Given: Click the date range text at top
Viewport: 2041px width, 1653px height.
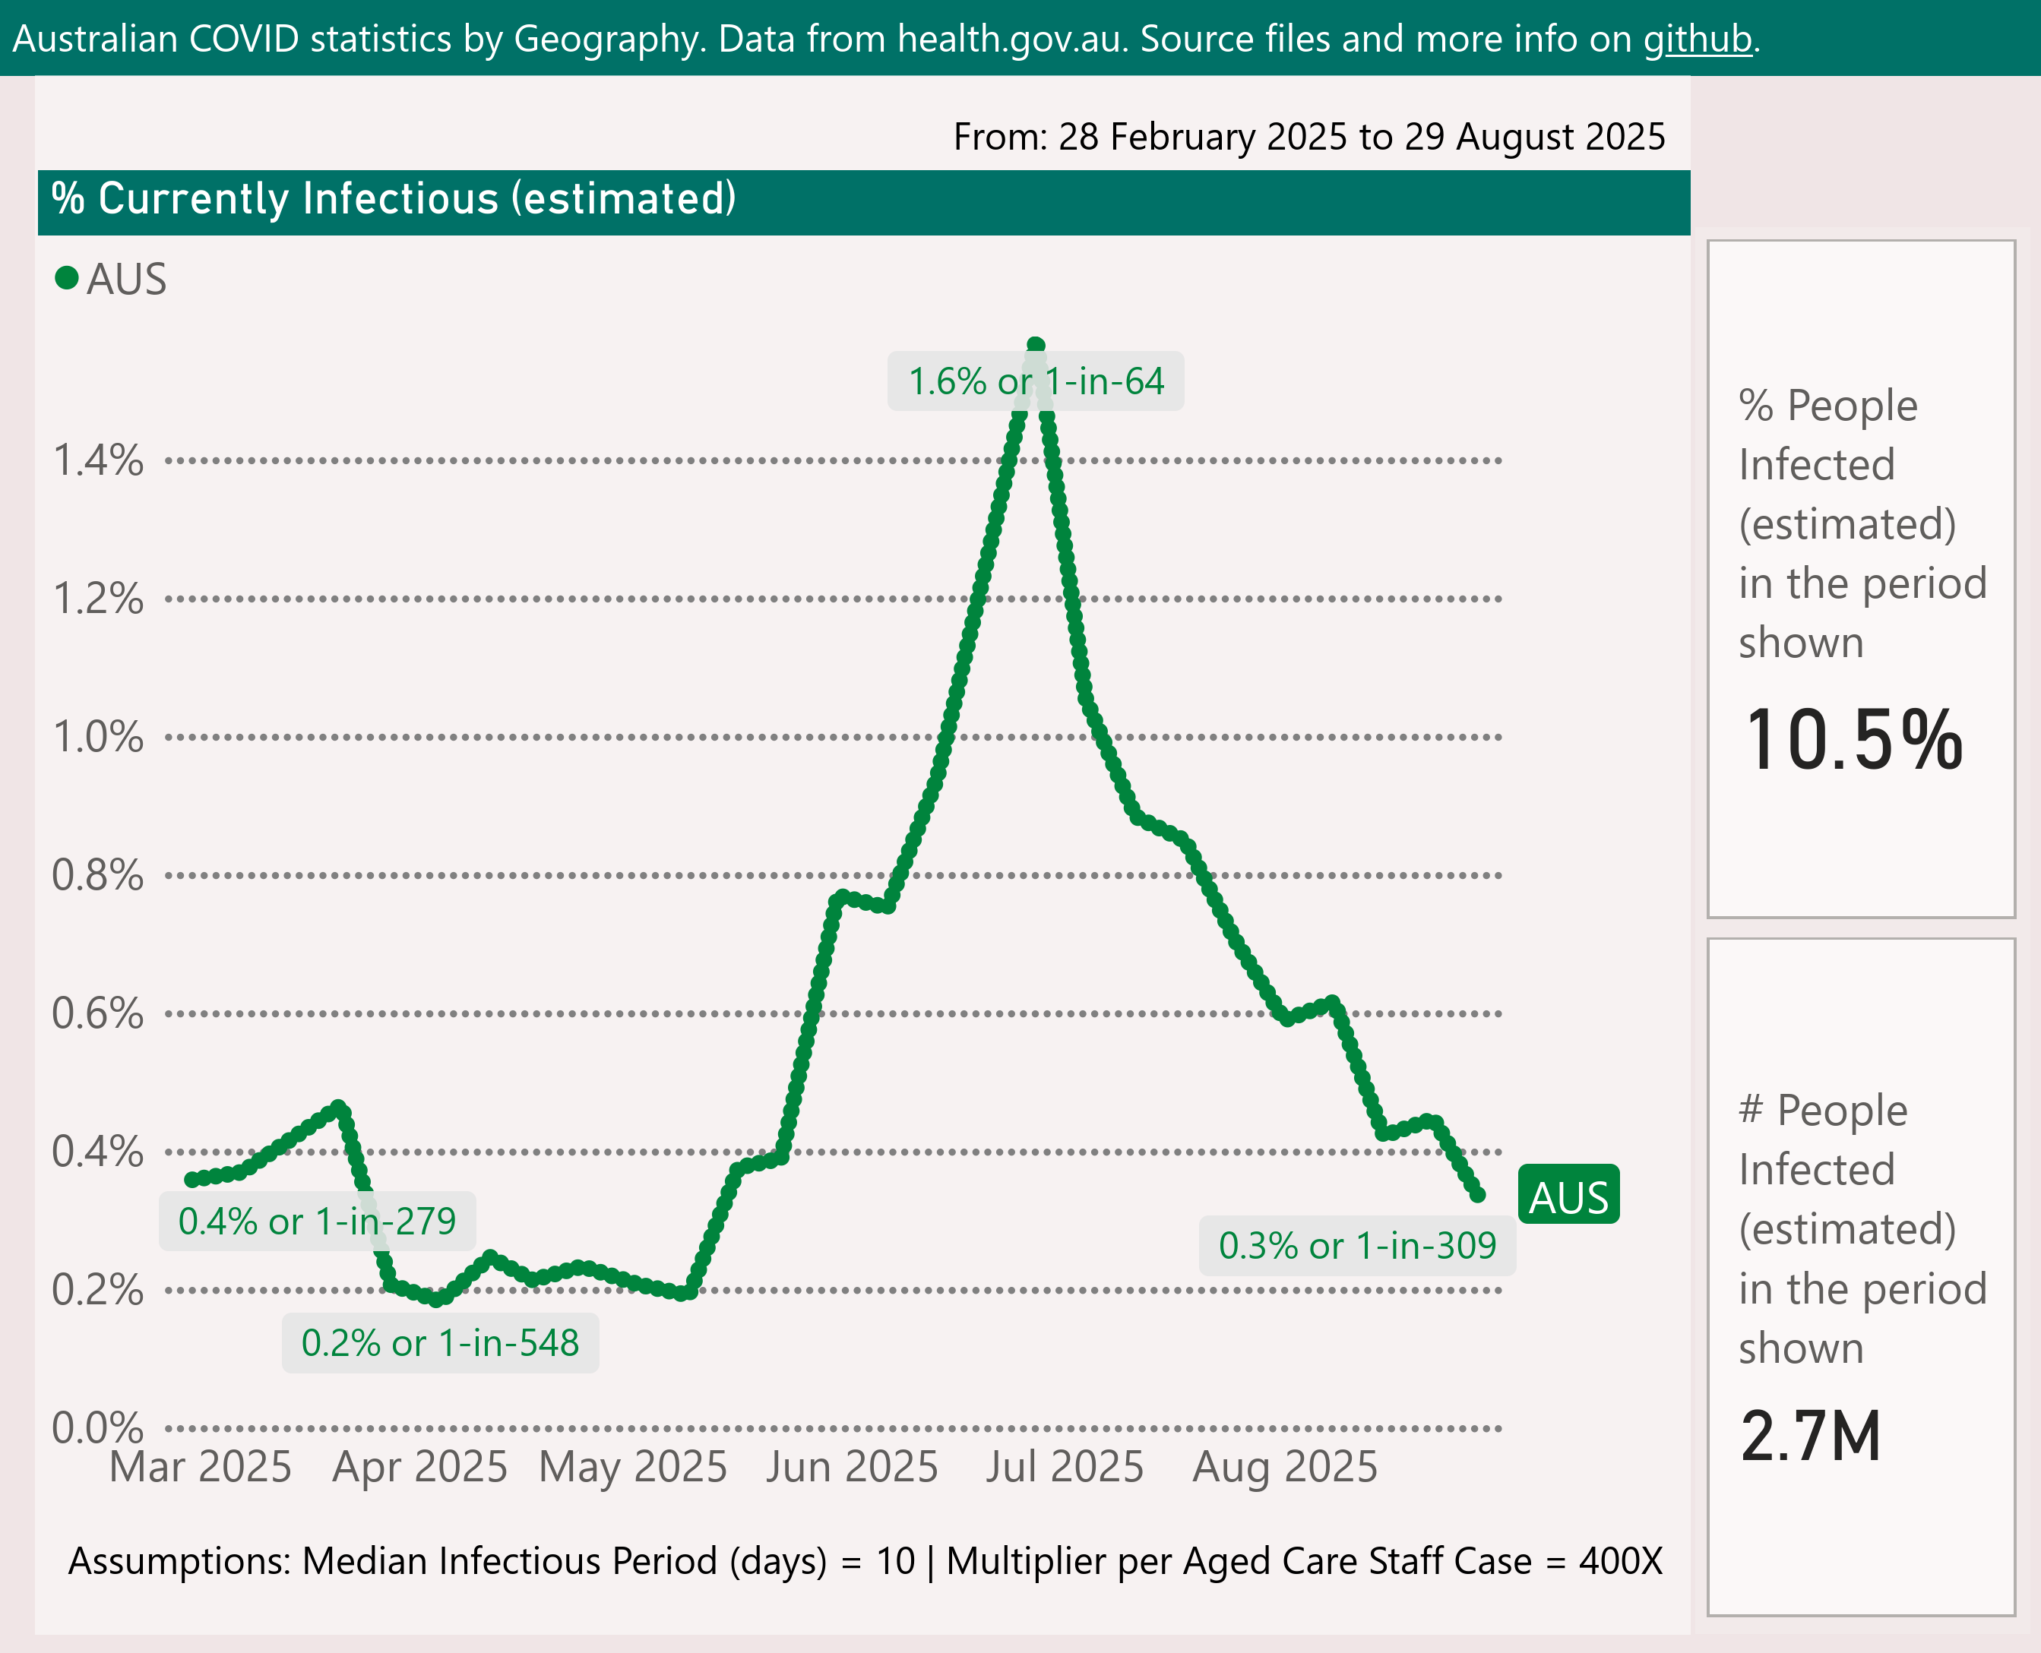Looking at the screenshot, I should (x=1308, y=137).
